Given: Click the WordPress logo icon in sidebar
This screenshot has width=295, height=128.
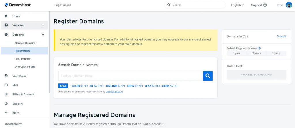Looking at the screenshot, I should pos(6,76).
